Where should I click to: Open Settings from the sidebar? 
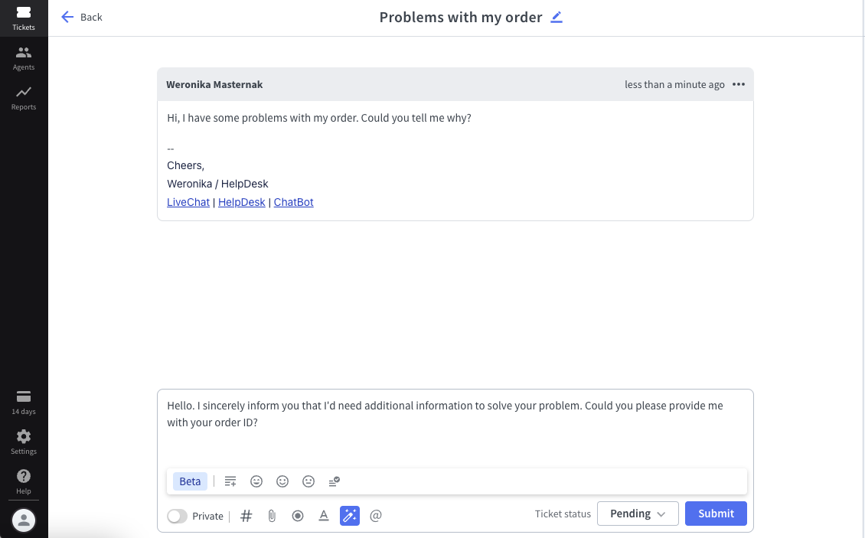pos(24,442)
